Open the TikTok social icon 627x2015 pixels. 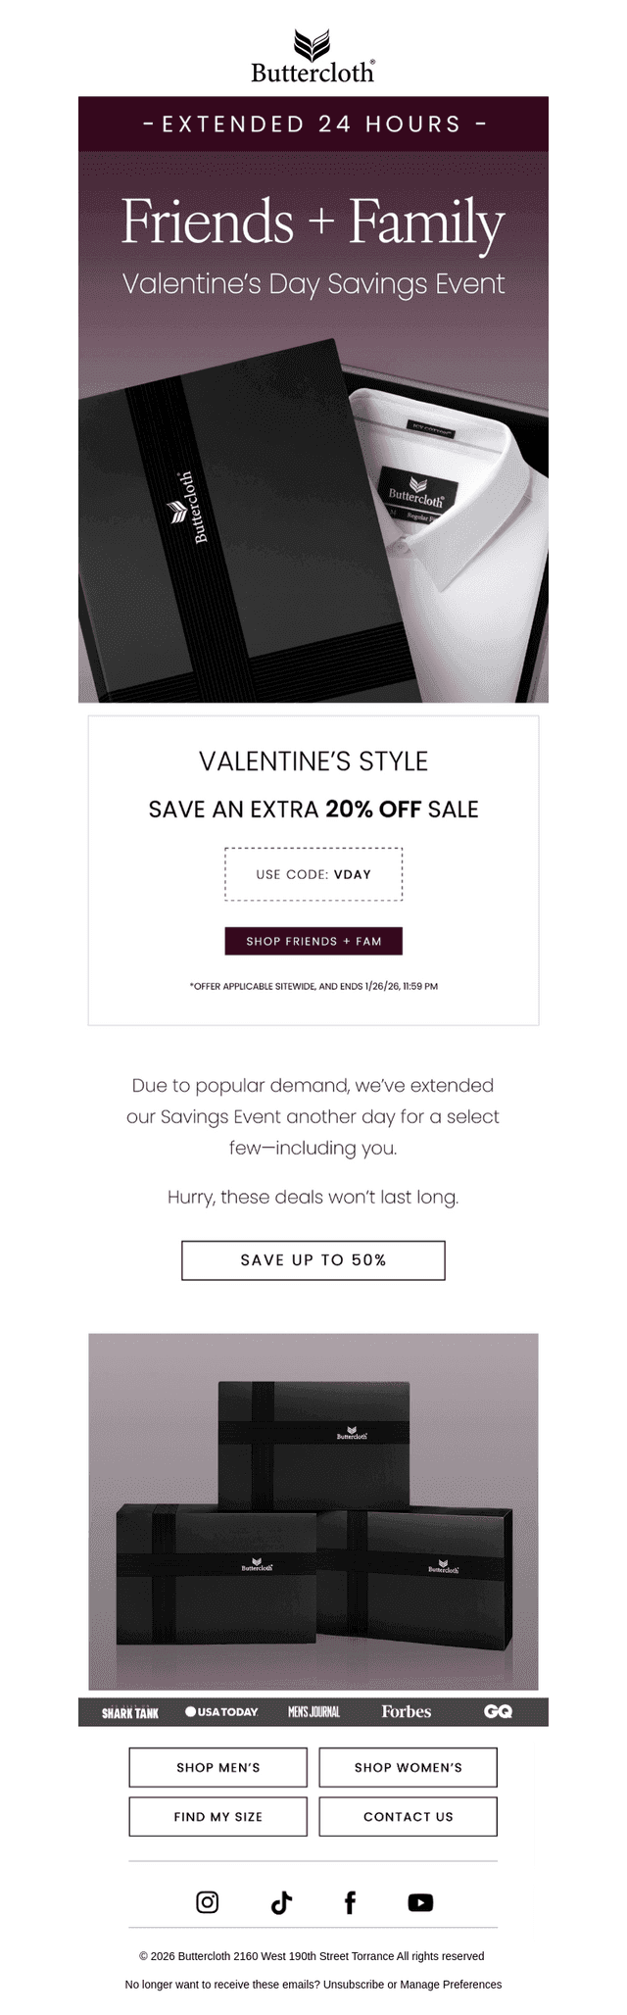(281, 1902)
